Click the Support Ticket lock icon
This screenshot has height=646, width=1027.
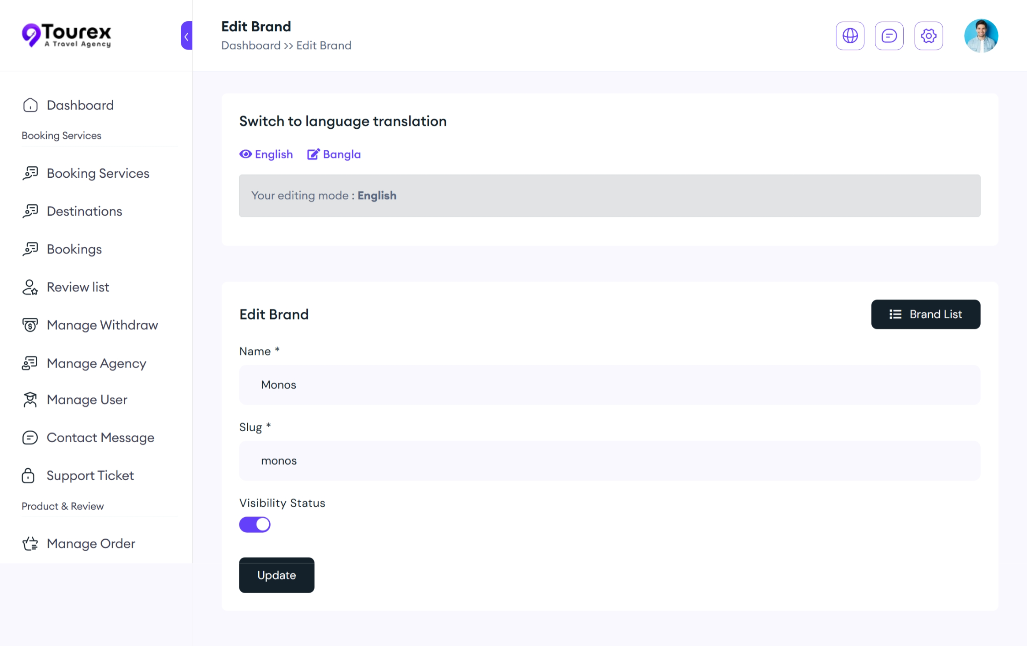(28, 475)
